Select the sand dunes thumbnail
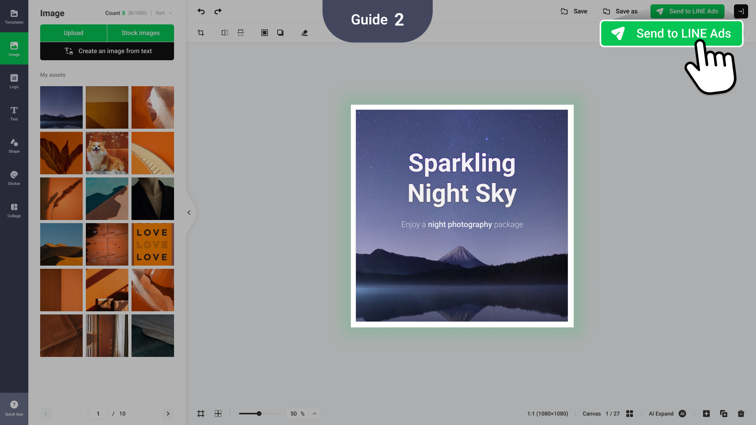 click(61, 244)
